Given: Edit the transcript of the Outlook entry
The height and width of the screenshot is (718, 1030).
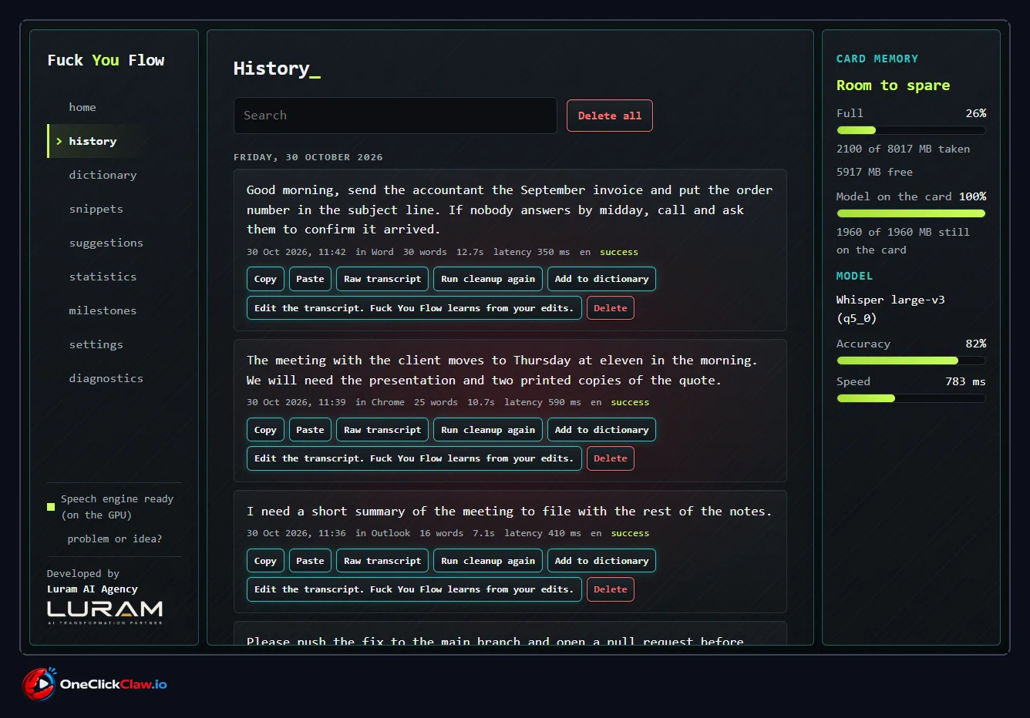Looking at the screenshot, I should tap(414, 589).
